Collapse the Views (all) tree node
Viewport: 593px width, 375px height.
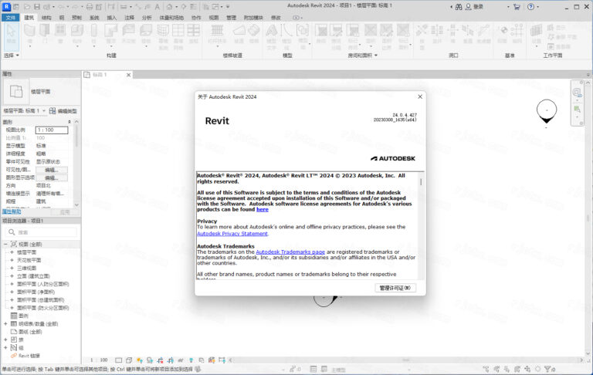(x=5, y=244)
